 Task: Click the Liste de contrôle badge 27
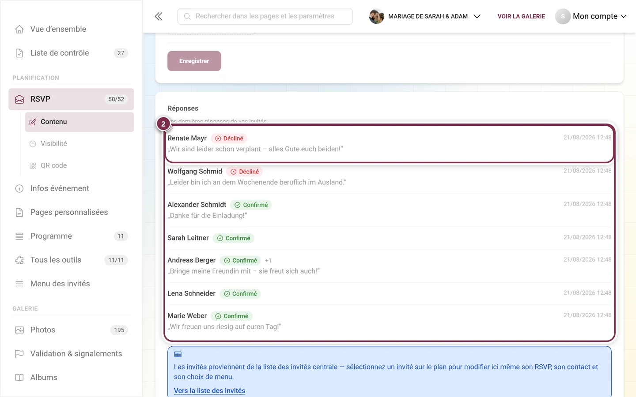click(x=121, y=53)
